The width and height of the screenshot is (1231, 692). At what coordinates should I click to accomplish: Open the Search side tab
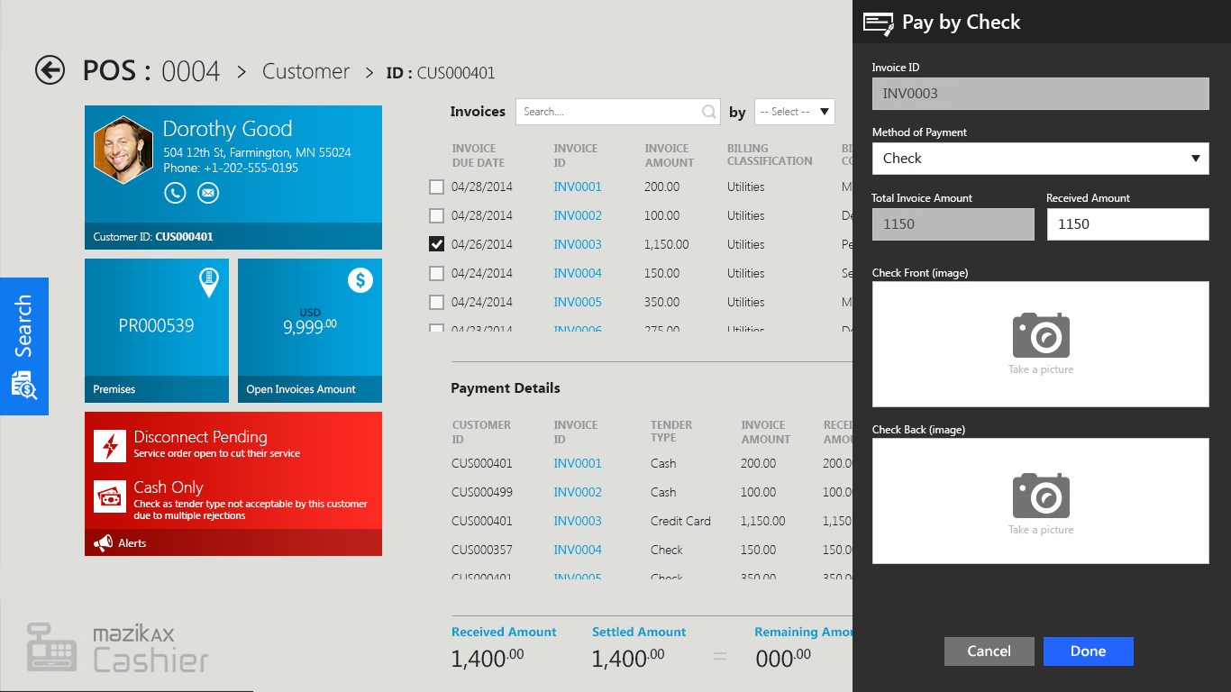click(x=24, y=346)
